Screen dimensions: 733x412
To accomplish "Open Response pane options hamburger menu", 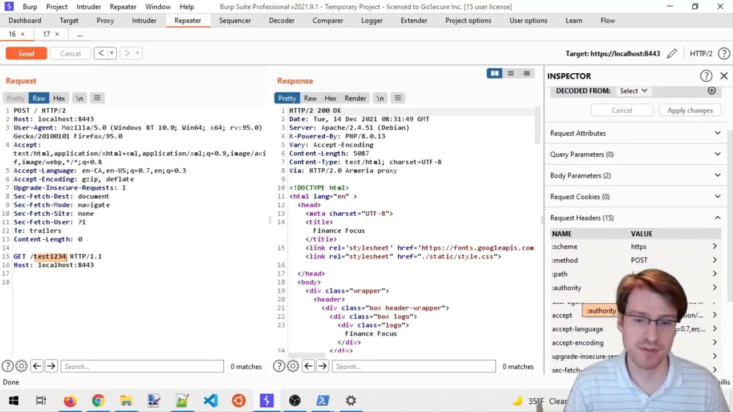I will (398, 98).
